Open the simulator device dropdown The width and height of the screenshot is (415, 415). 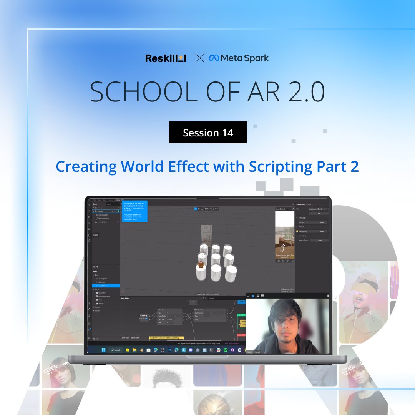pyautogui.click(x=282, y=209)
